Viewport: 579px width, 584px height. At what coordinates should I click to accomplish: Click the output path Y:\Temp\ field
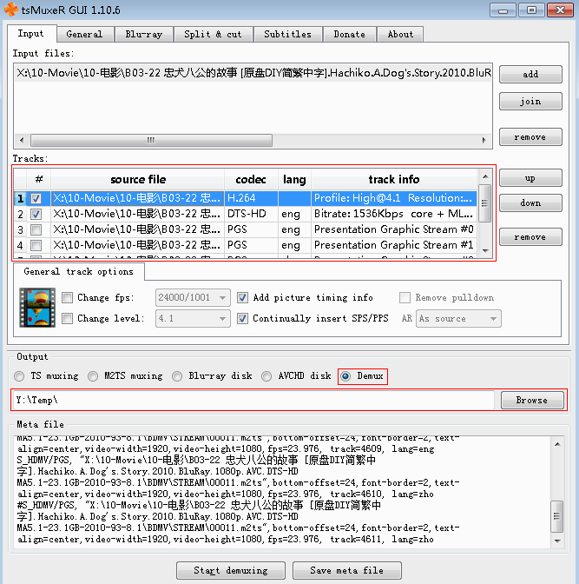[x=253, y=401]
